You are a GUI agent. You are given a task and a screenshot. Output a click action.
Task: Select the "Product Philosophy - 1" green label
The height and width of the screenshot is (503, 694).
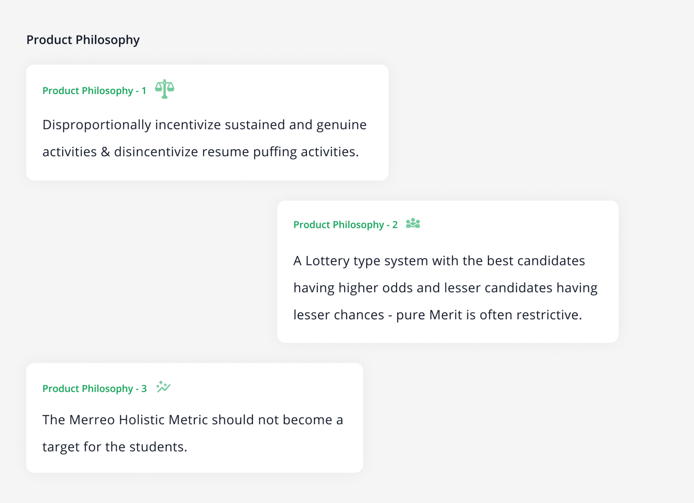coord(94,91)
